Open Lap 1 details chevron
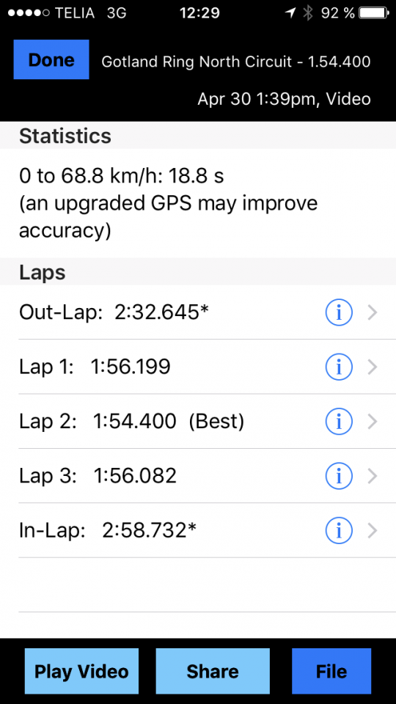This screenshot has width=396, height=704. 373,367
